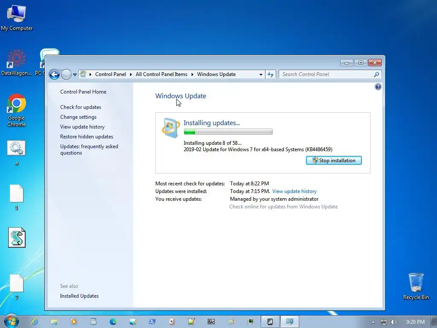Open Windows Explorer from the taskbar

click(x=54, y=322)
